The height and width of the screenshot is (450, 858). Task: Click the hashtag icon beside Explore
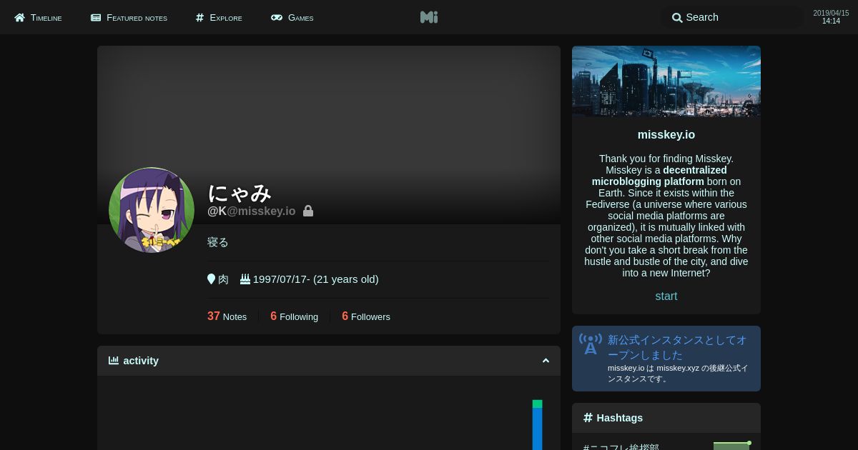[x=200, y=17]
